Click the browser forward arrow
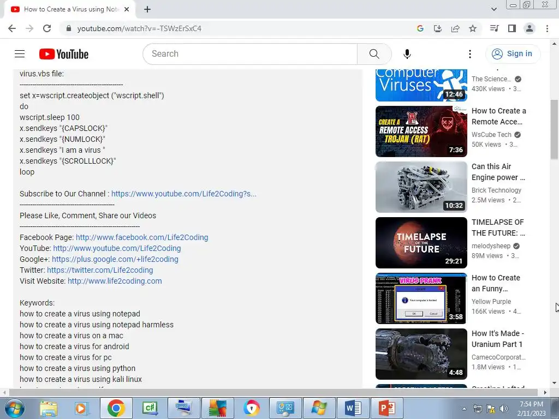This screenshot has width=559, height=419. pos(29,28)
